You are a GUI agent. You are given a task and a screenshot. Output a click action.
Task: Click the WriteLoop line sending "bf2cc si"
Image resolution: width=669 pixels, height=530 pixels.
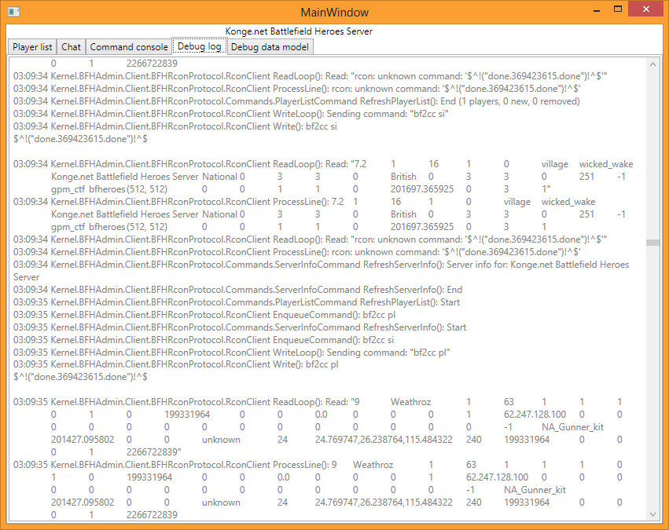(x=231, y=114)
